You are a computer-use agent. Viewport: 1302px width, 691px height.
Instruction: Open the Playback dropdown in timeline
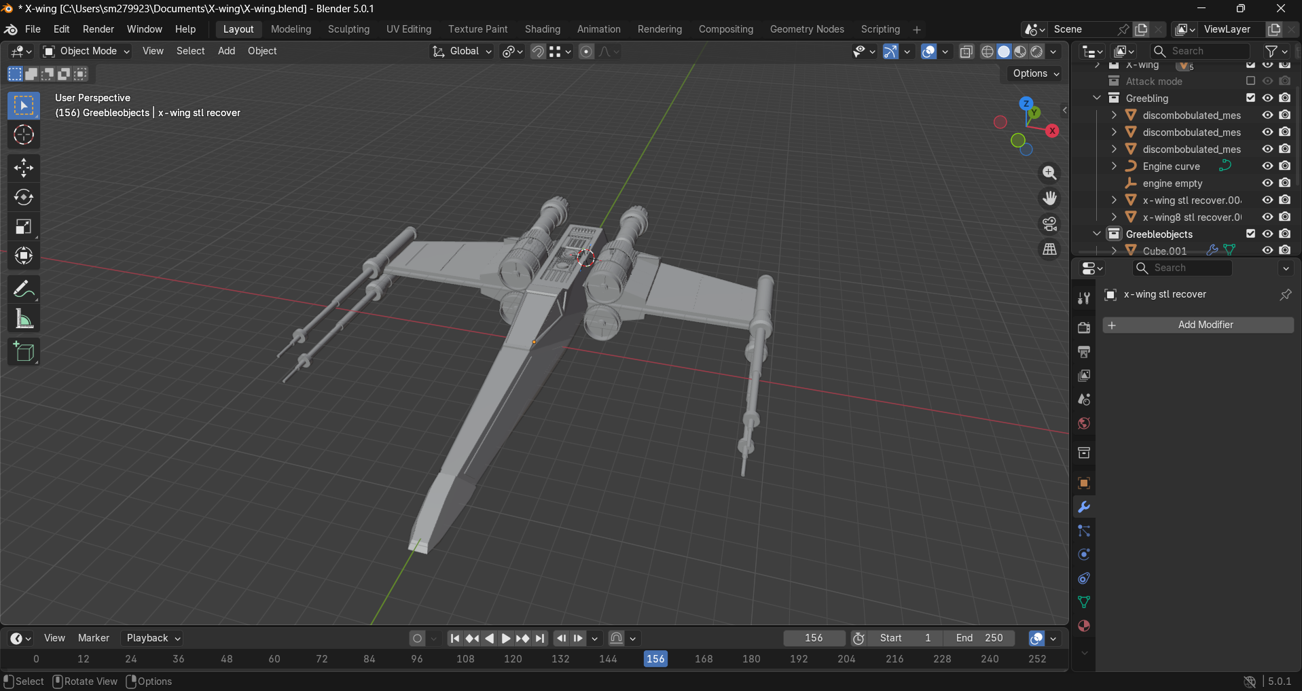tap(153, 638)
